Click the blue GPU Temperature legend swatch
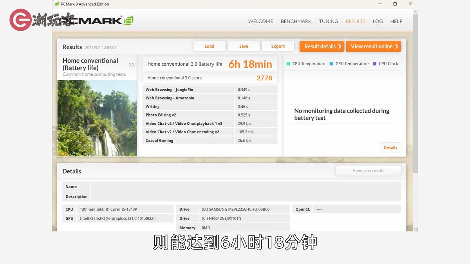The image size is (470, 264). click(331, 64)
